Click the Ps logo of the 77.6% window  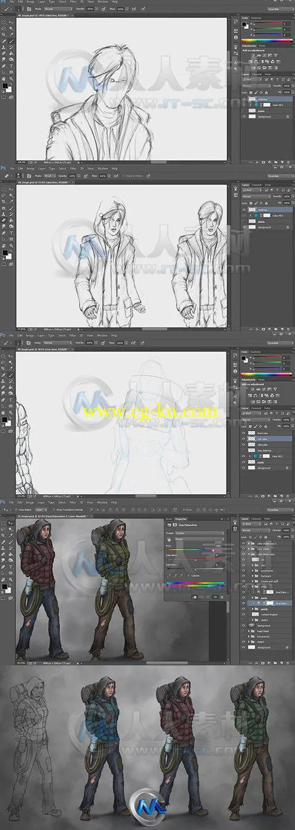click(x=4, y=169)
